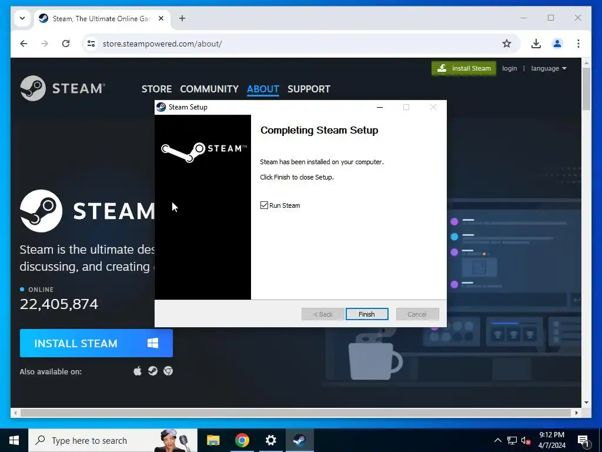Switch to Chrome in the taskbar

tap(242, 440)
